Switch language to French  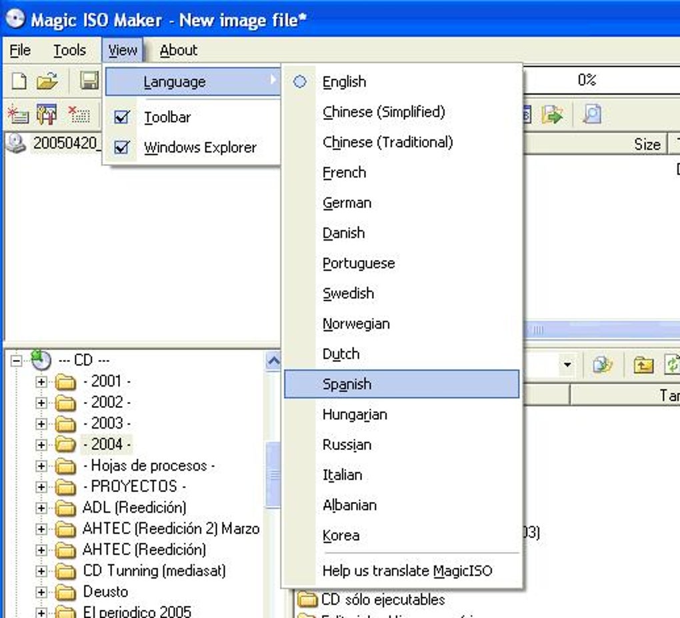pyautogui.click(x=401, y=173)
